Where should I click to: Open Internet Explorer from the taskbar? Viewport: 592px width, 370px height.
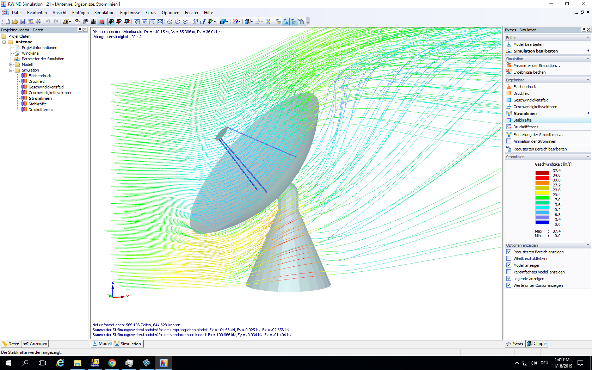(60, 363)
